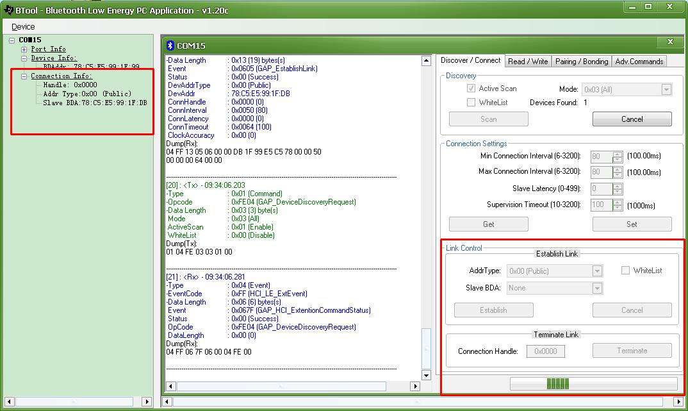Click the Slave Latency value field

click(x=601, y=189)
